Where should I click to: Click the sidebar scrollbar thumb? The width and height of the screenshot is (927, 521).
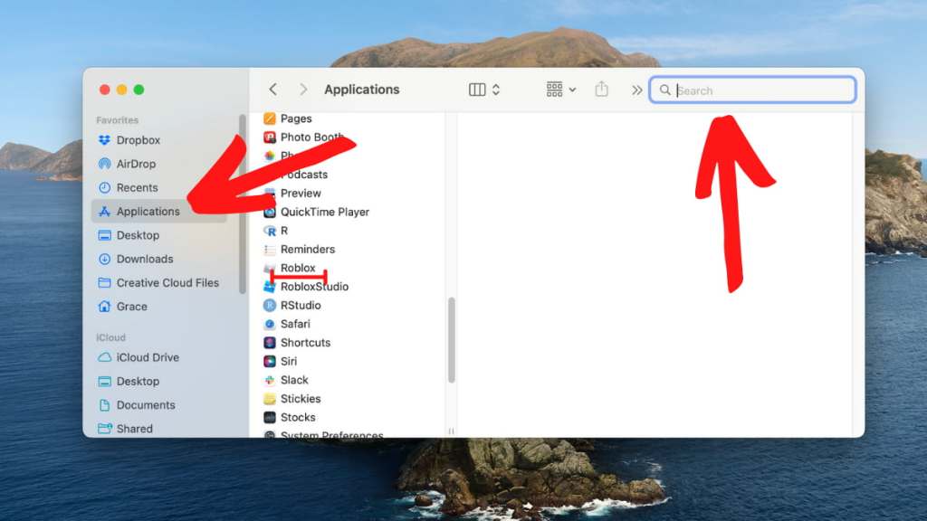(x=242, y=204)
